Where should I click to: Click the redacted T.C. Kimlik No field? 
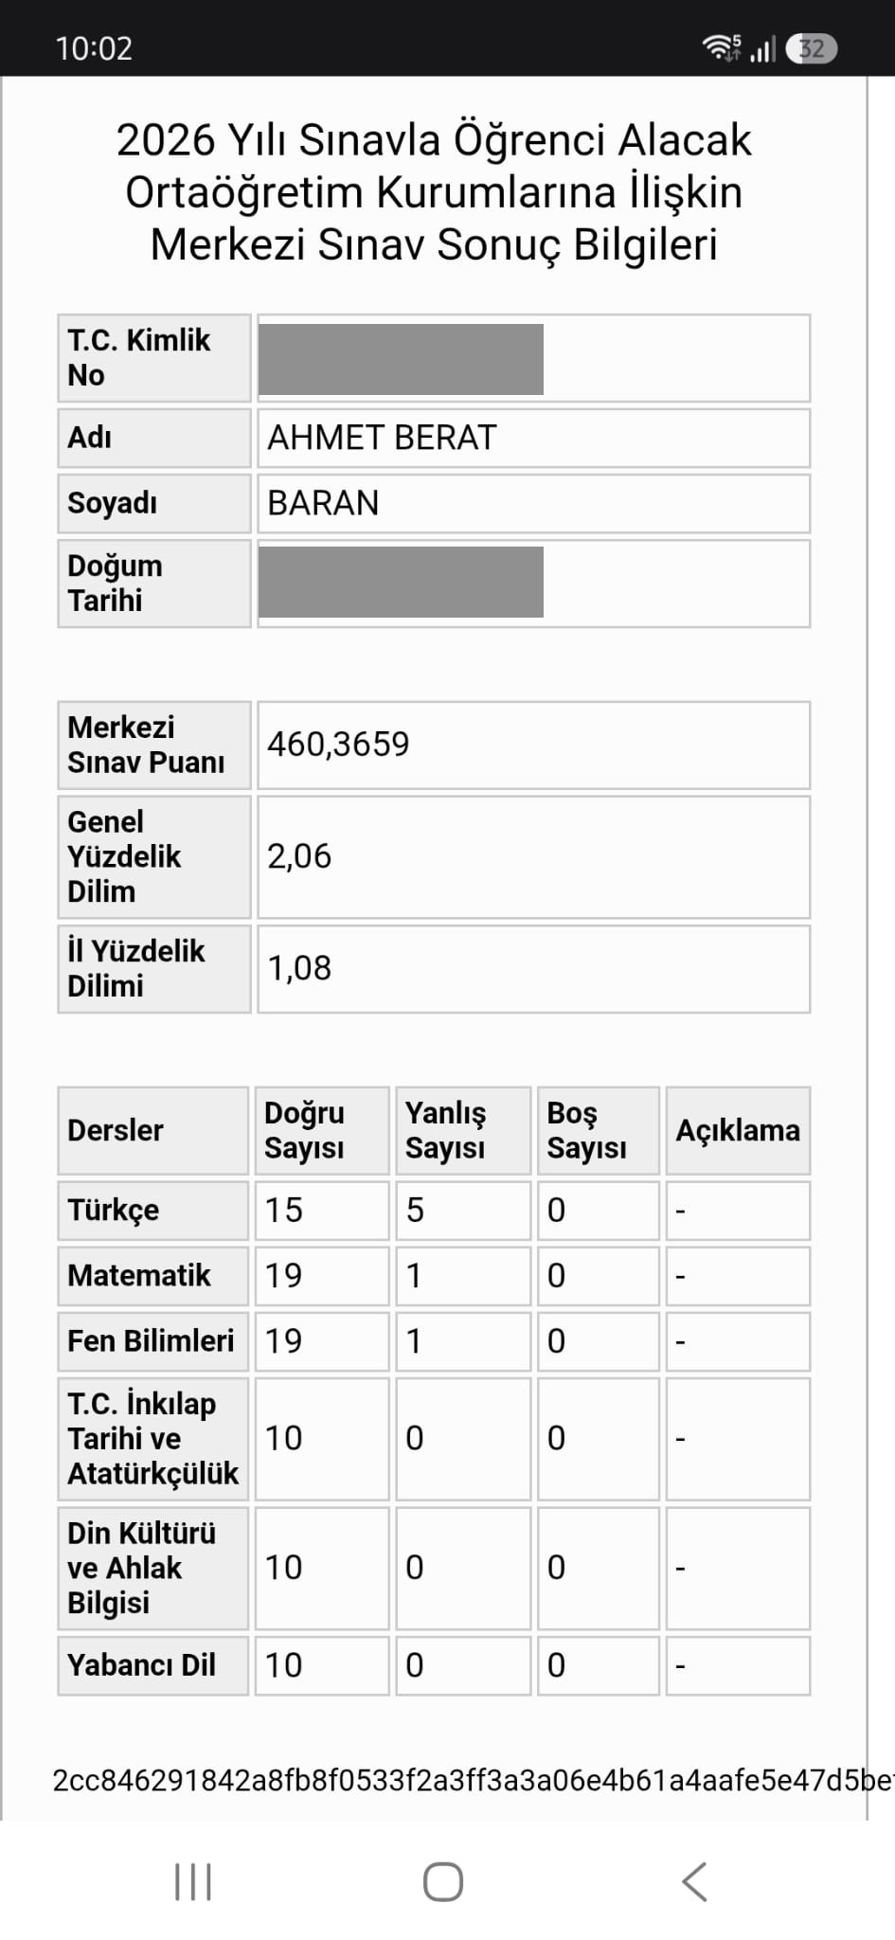533,358
